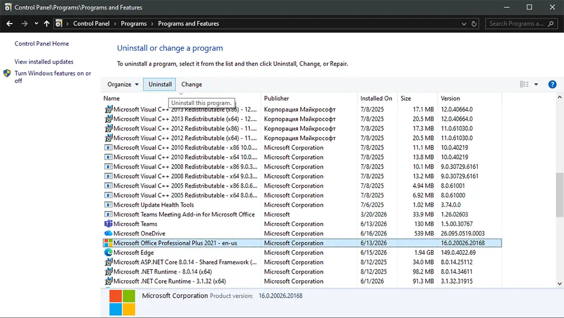Click install date 3/20/2026 cell

point(374,214)
